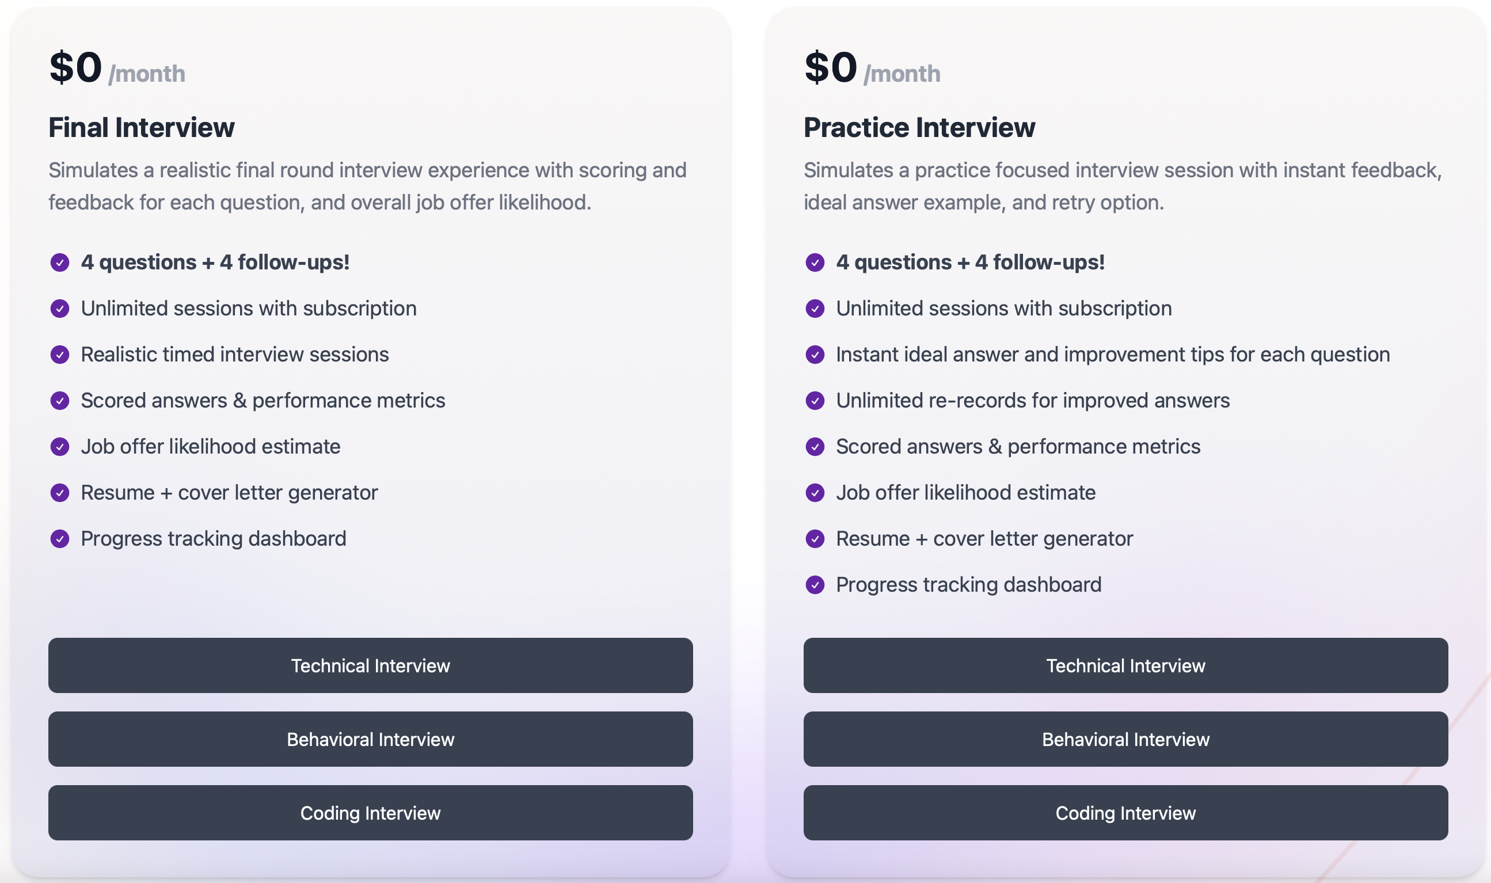Click the $0 price on Practice Interview card
The width and height of the screenshot is (1491, 883).
coord(831,67)
